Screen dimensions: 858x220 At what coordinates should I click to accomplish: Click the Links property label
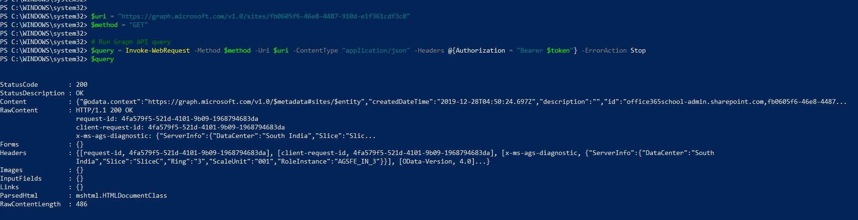click(9, 187)
